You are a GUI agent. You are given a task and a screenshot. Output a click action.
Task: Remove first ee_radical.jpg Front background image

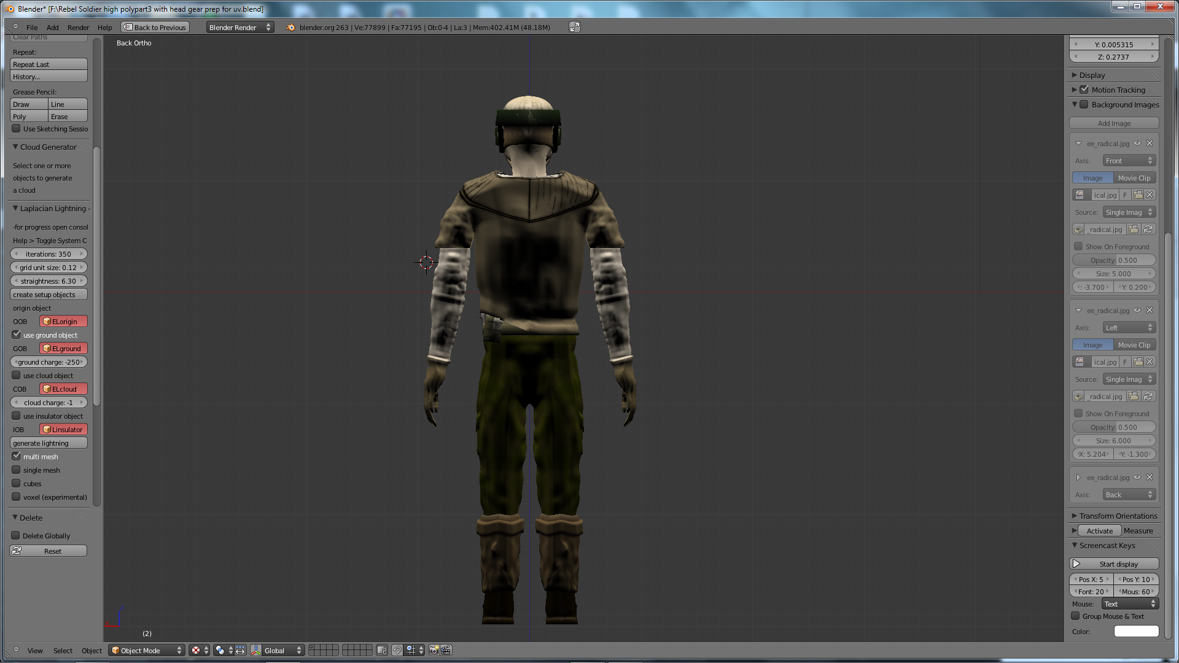click(1150, 143)
